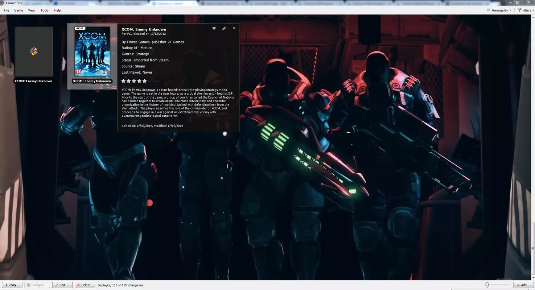The height and width of the screenshot is (290, 535).
Task: Select the XCOM box art cover thumbnail
Action: click(92, 51)
